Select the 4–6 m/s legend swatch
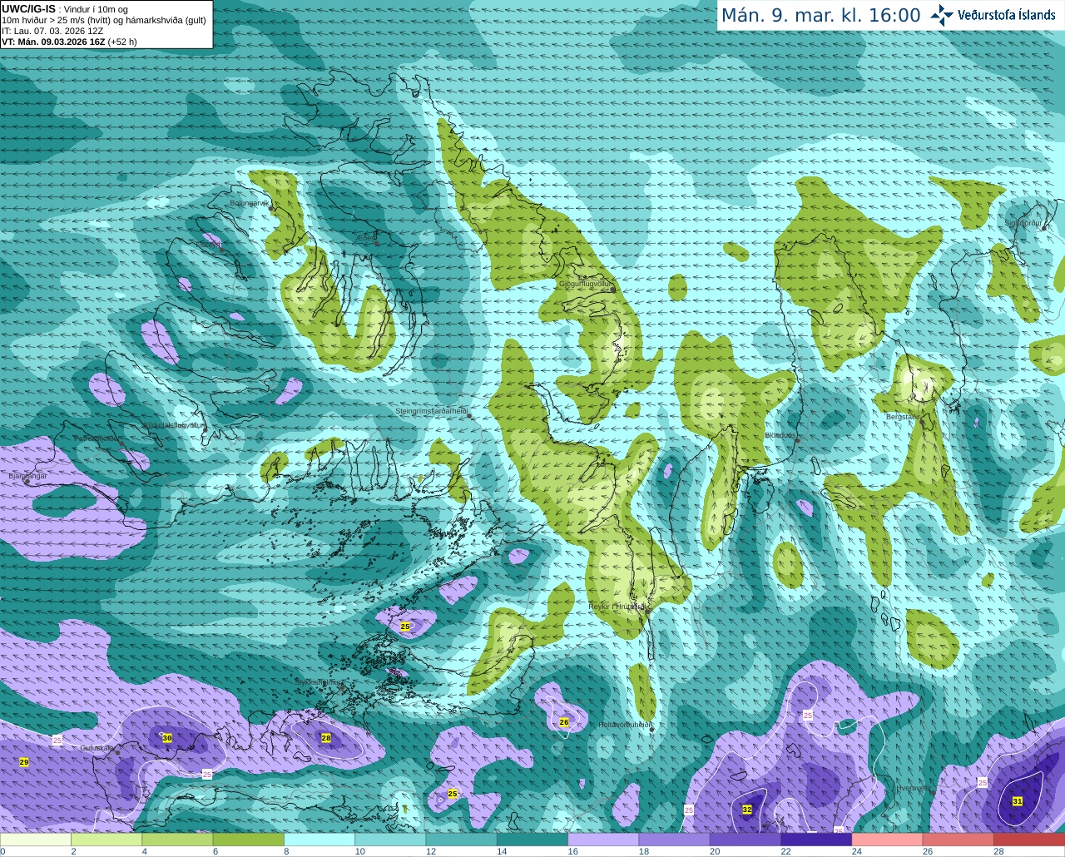The image size is (1065, 857). coord(177,840)
